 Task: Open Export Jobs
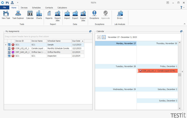click(83, 16)
